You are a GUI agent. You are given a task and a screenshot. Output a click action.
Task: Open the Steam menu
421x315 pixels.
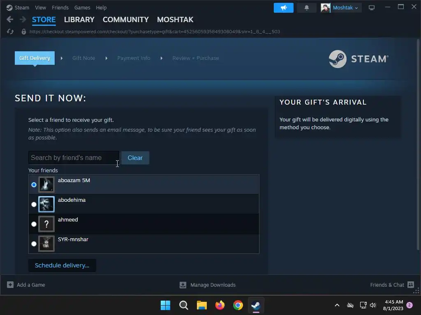pyautogui.click(x=22, y=8)
